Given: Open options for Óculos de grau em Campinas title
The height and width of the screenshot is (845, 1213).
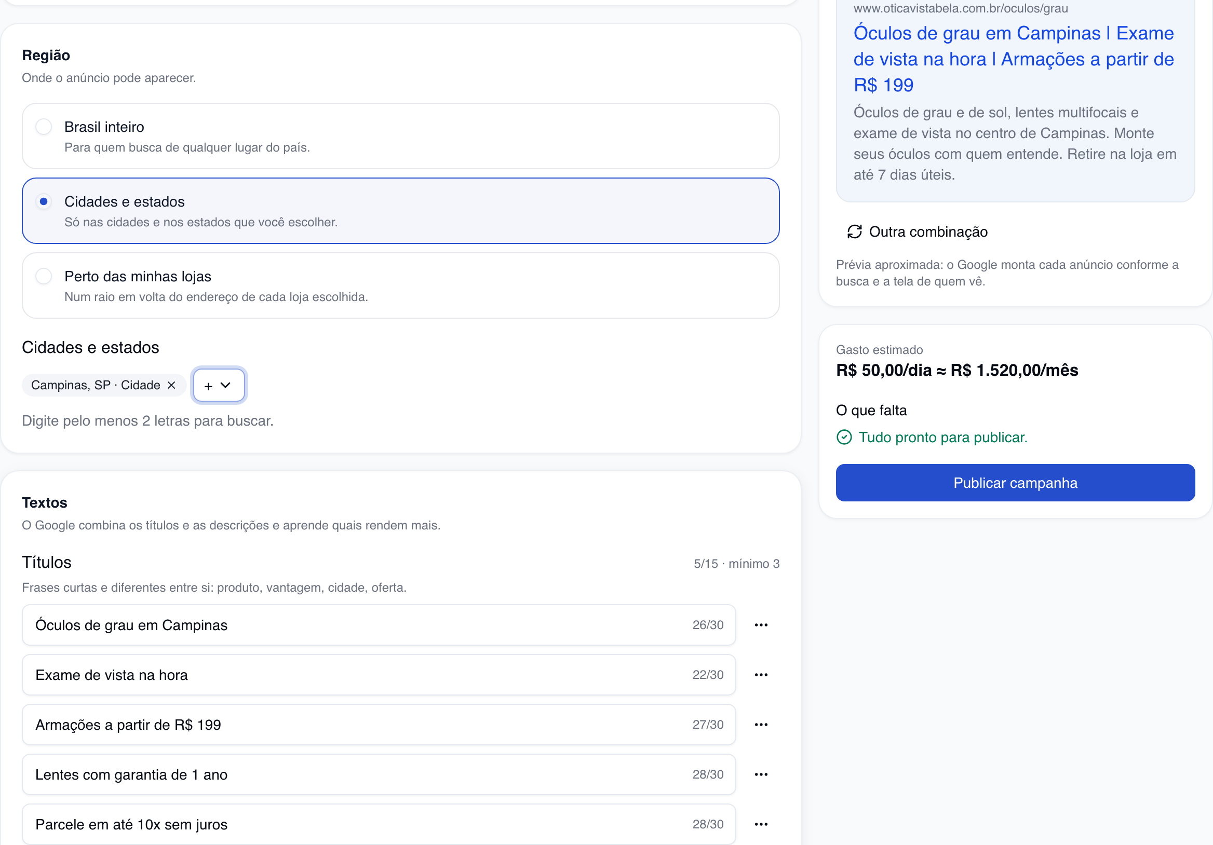Looking at the screenshot, I should click(761, 625).
